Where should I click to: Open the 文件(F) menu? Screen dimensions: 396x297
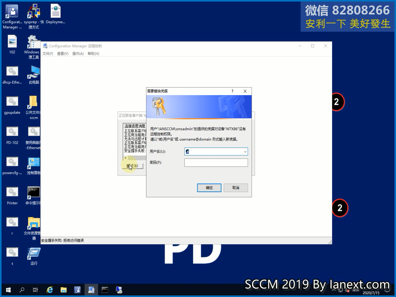tap(48, 54)
